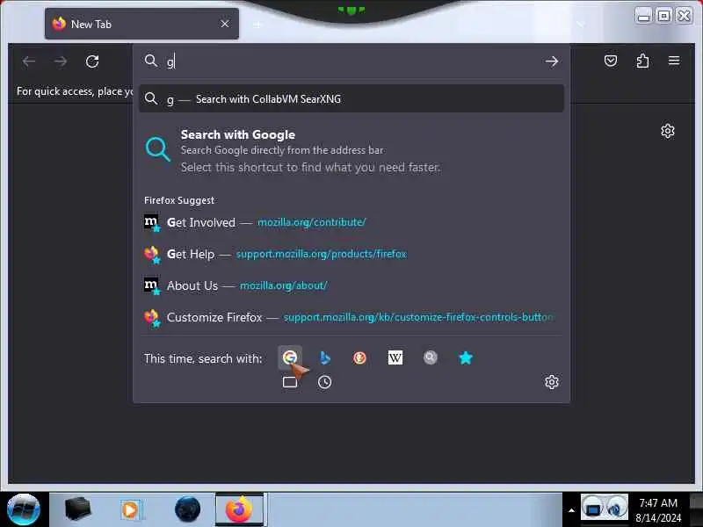703x527 pixels.
Task: Go back one page
Action: (29, 61)
